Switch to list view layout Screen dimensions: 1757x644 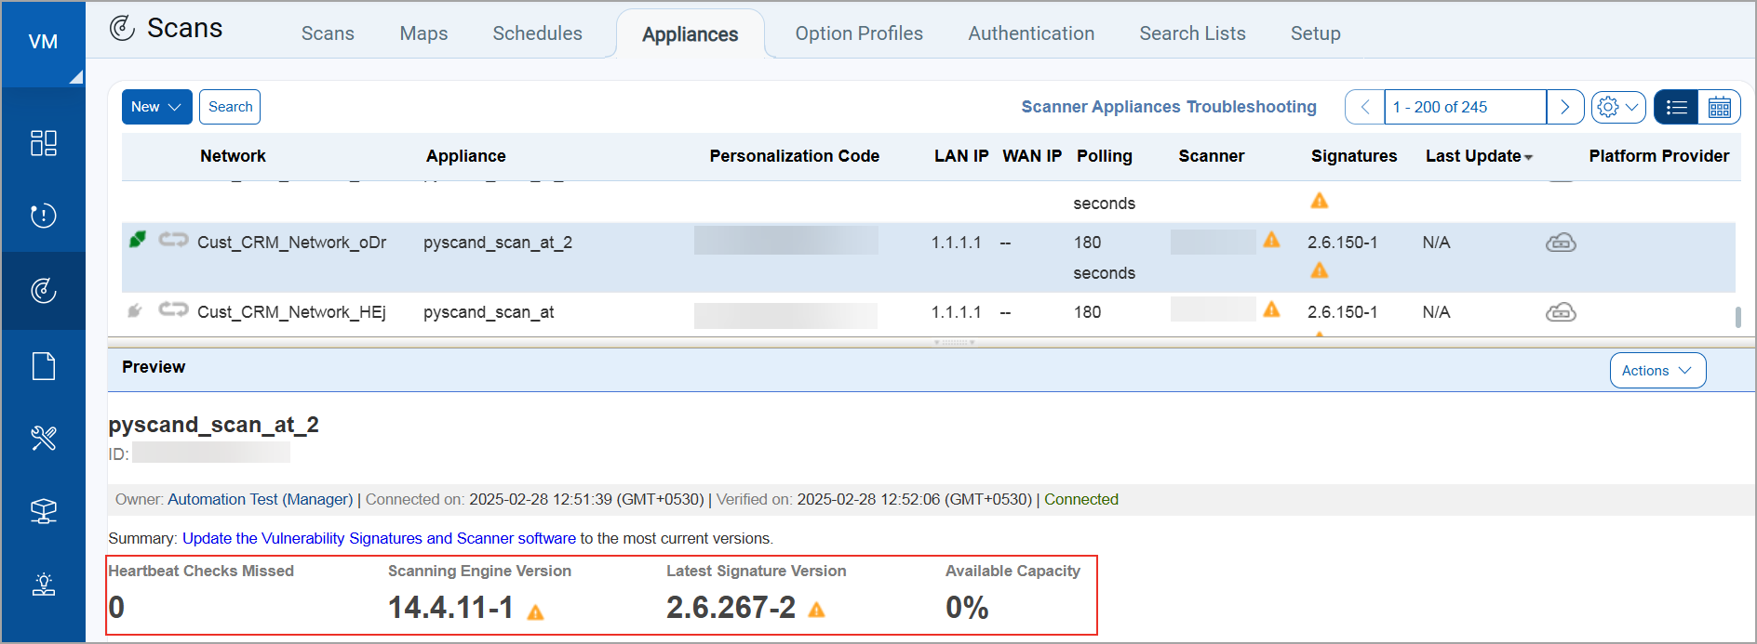(x=1676, y=108)
